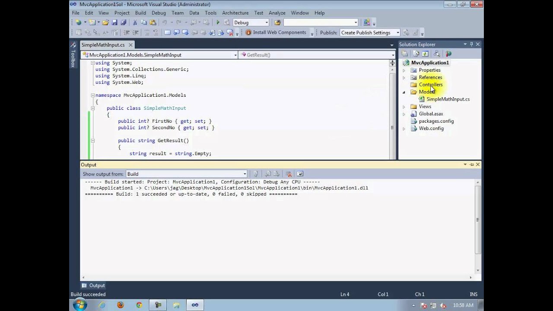
Task: Click the Paste clipboard icon
Action: 153,22
